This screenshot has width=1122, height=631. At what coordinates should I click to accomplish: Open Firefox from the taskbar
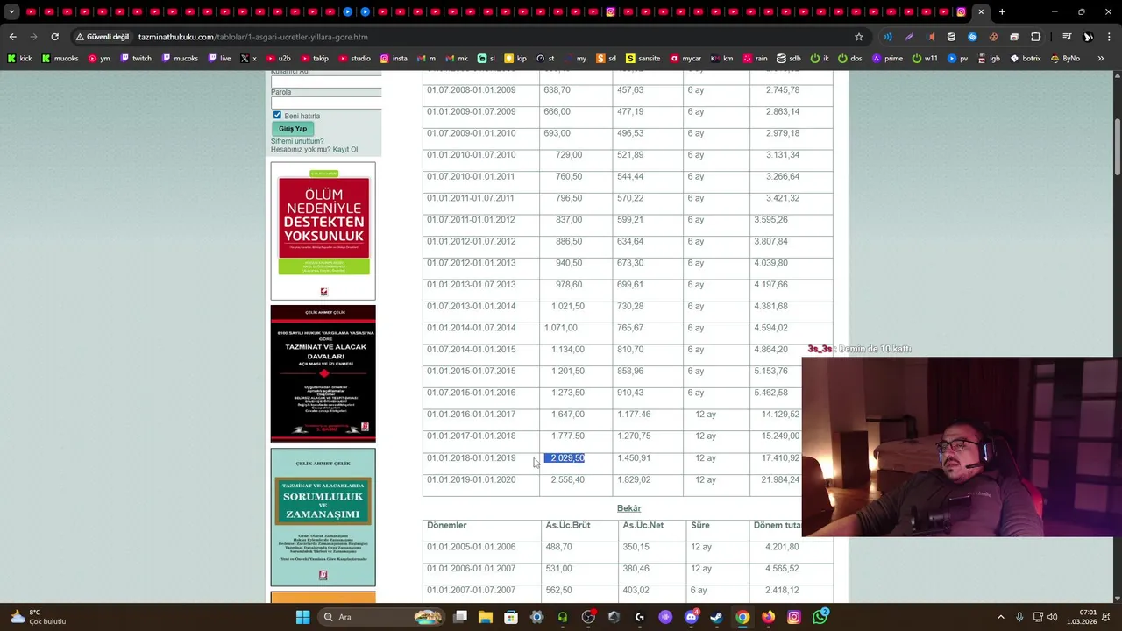[x=768, y=617]
